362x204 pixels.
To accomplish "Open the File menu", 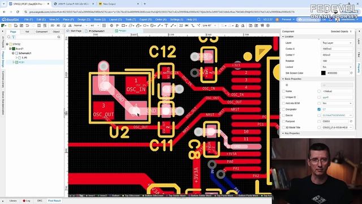I will (x=28, y=19).
